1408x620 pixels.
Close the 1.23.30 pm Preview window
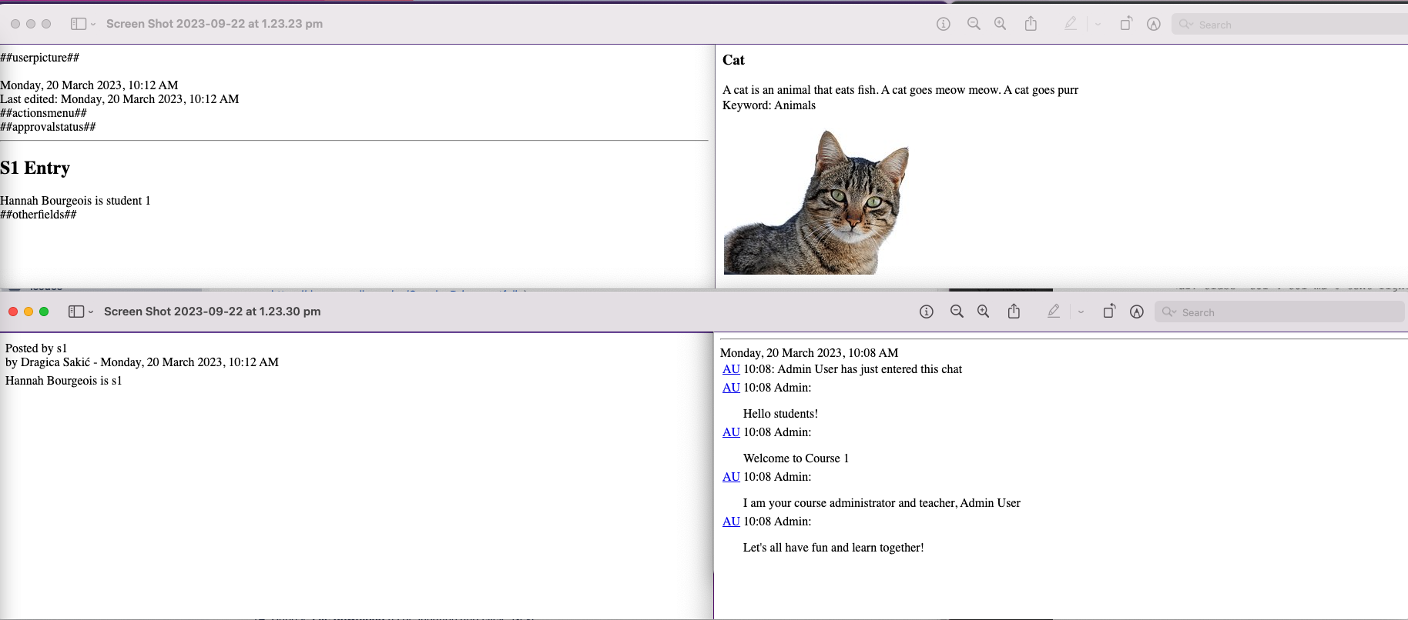[x=13, y=312]
